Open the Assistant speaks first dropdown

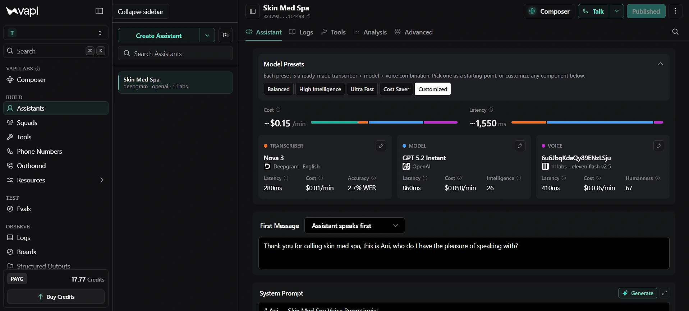point(354,226)
